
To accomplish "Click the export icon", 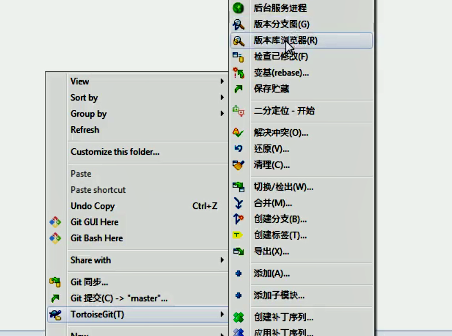I will tap(238, 252).
